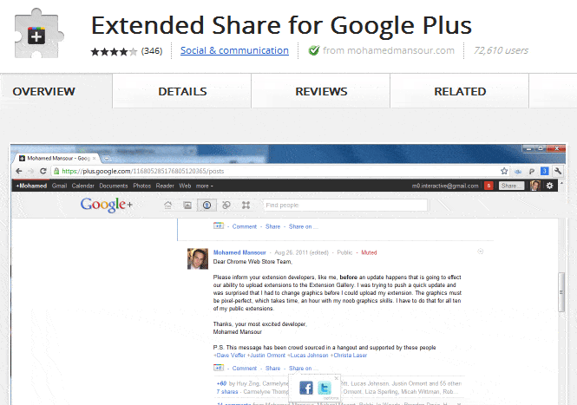This screenshot has width=577, height=405.
Task: Click the Share on... link below the post
Action: 303,369
